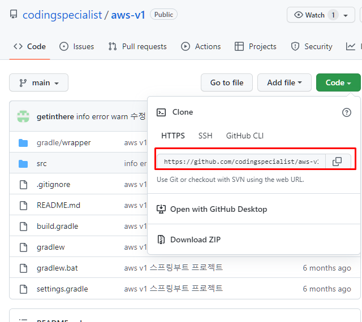Screen dimensions: 362x322
Task: Click the gradlew file icon
Action: (x=23, y=247)
